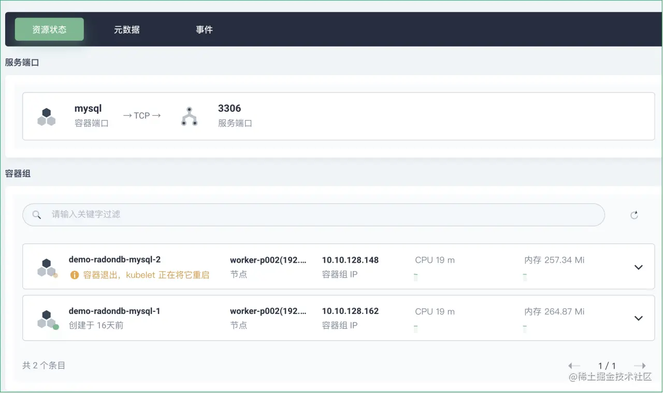Click the pod icon of demo-radondb-mysql-1
The image size is (663, 393).
(x=47, y=319)
